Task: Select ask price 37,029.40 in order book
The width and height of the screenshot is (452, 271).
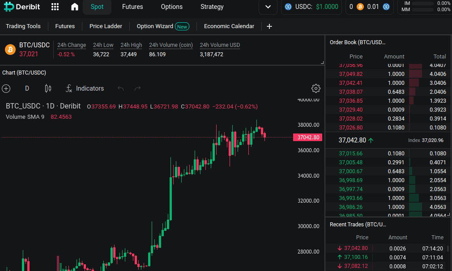Action: coord(350,110)
